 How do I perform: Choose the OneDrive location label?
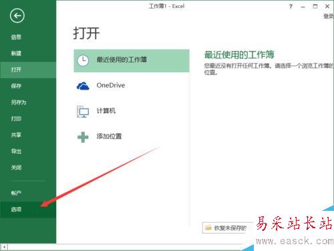tap(111, 85)
